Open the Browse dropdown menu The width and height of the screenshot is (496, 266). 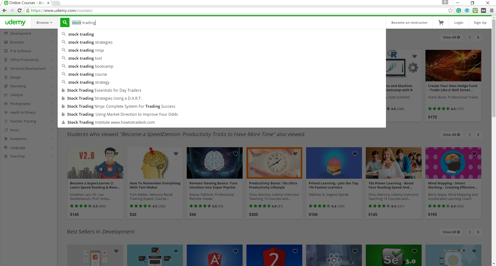tap(44, 22)
